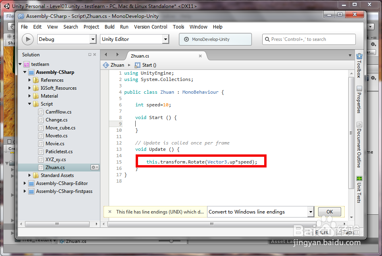This screenshot has width=382, height=256.
Task: Open the Tools menu
Action: (x=179, y=27)
